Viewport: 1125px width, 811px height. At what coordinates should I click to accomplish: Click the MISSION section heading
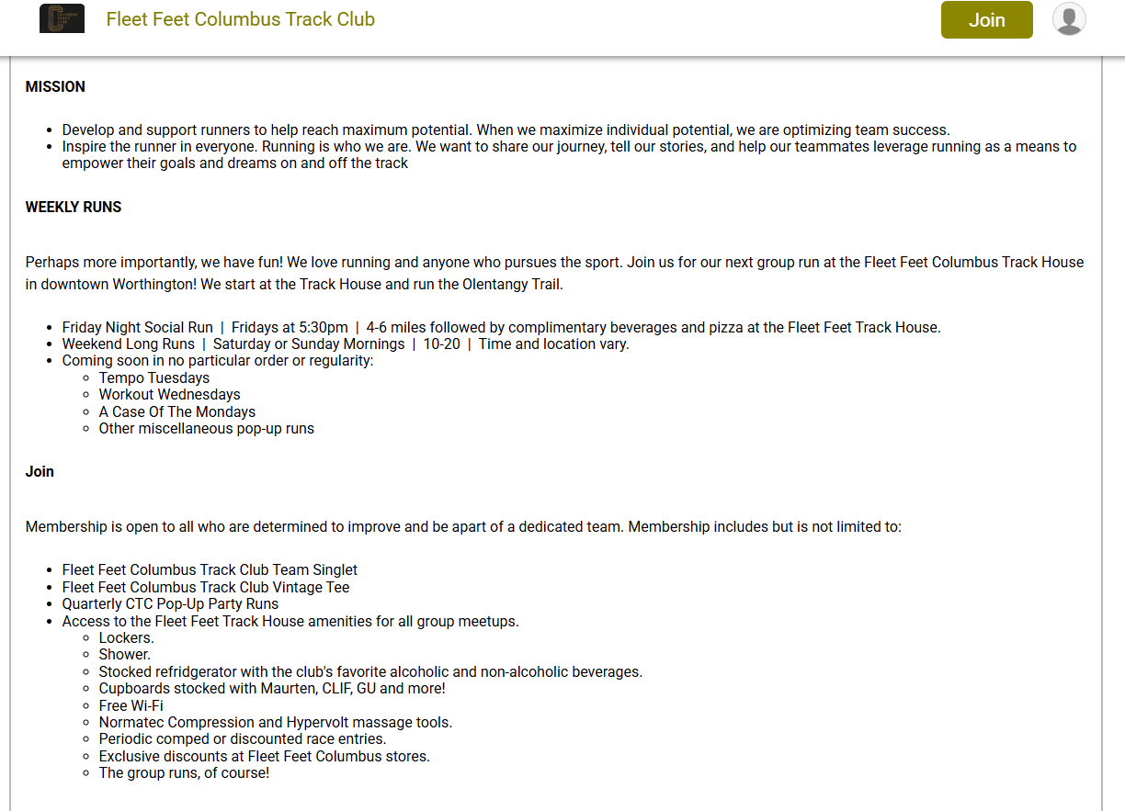coord(55,86)
